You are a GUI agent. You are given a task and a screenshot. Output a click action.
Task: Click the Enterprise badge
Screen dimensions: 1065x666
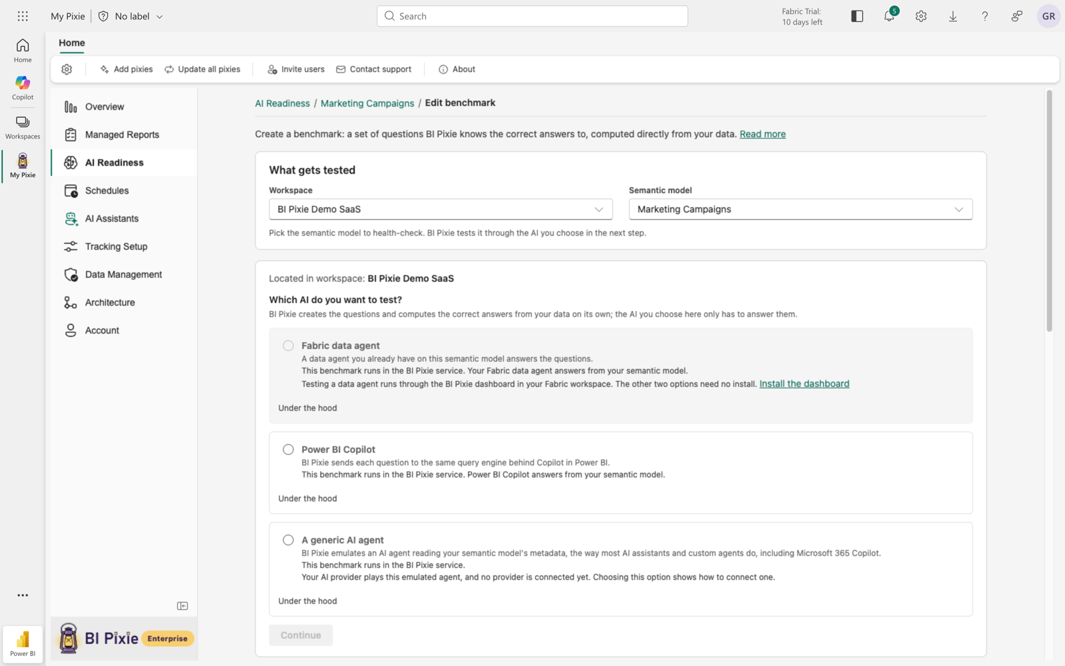(167, 639)
